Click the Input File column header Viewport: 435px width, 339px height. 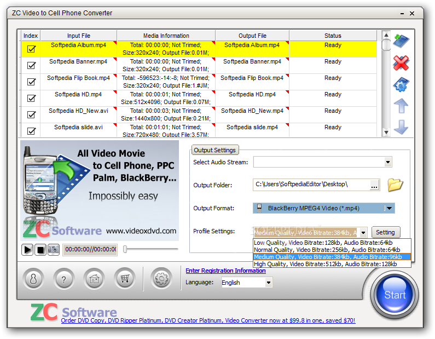[78, 36]
